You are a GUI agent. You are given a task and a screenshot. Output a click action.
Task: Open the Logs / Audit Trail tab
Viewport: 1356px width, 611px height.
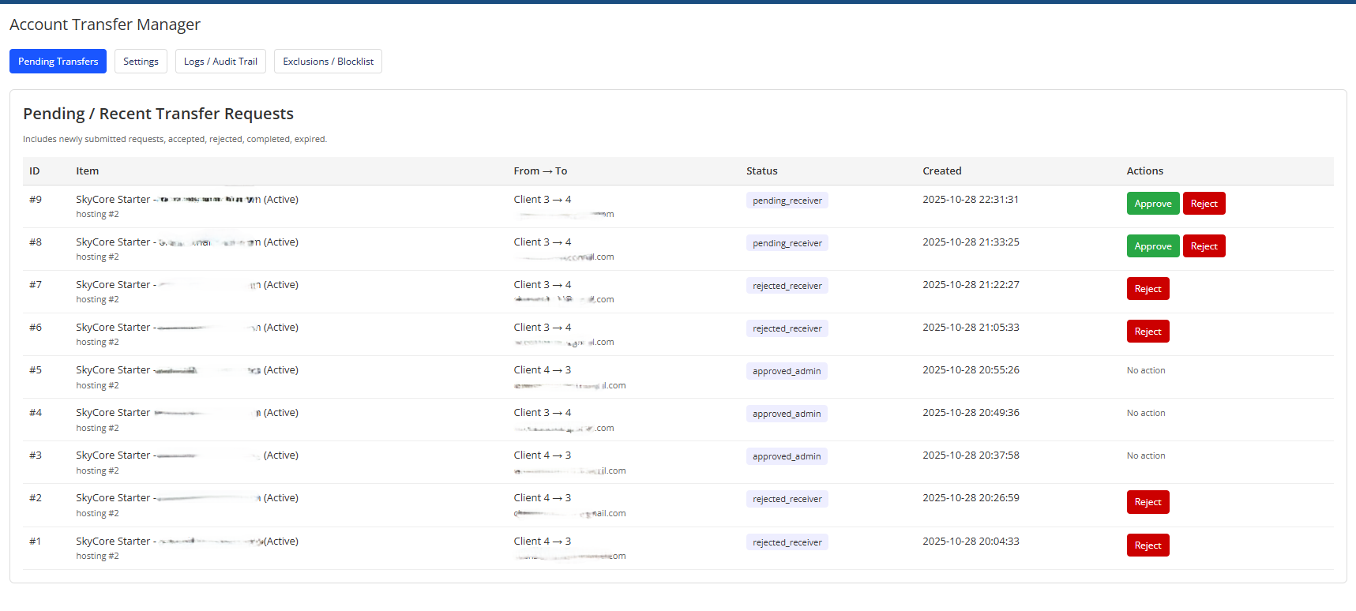click(220, 62)
